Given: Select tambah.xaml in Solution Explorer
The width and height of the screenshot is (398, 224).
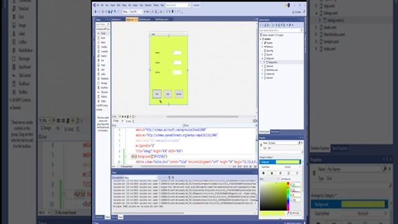Looking at the screenshot, I should (x=270, y=74).
